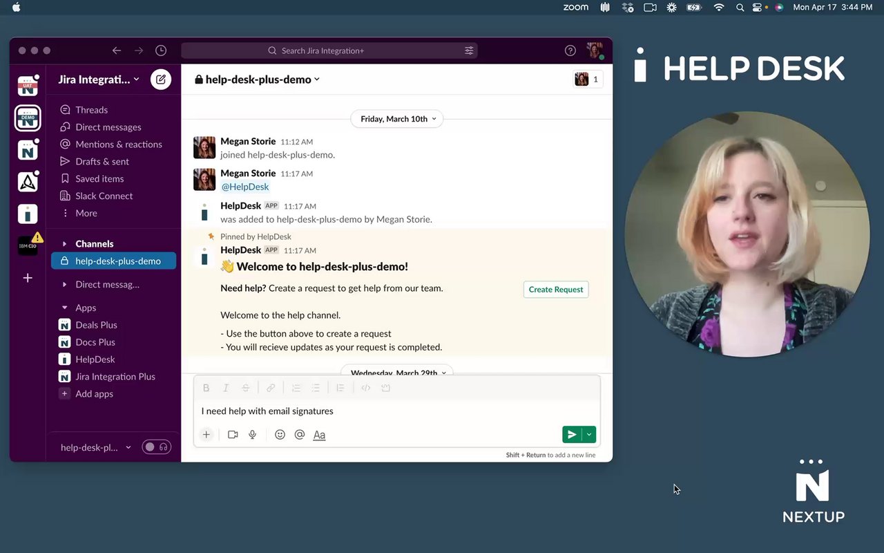Apply strikethrough formatting in the composer
Viewport: 884px width, 553px height.
tap(245, 388)
